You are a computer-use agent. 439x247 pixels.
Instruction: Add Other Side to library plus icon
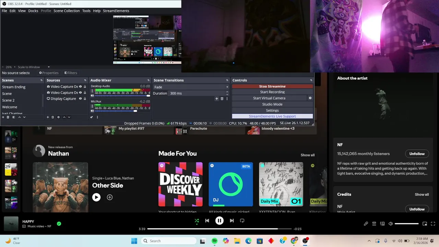110,197
